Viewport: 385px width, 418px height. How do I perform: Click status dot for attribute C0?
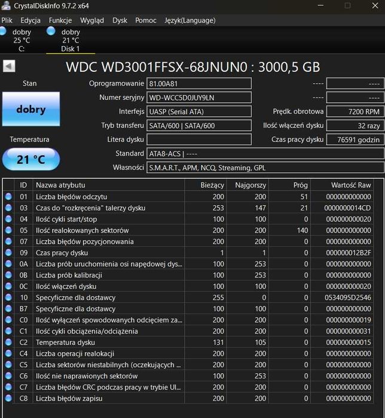(x=8, y=320)
